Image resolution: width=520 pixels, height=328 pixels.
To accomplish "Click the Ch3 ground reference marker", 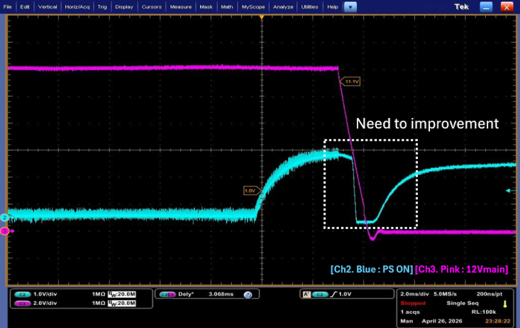I will click(4, 231).
